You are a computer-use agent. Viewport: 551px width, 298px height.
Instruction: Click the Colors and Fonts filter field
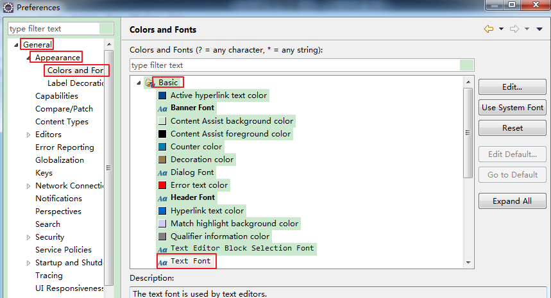[x=294, y=65]
